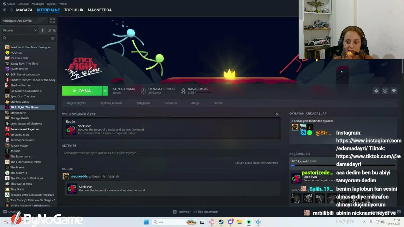Viewport: 404px width, 227px height.
Task: Open the magneedda avatar in activity feed
Action: [66, 177]
